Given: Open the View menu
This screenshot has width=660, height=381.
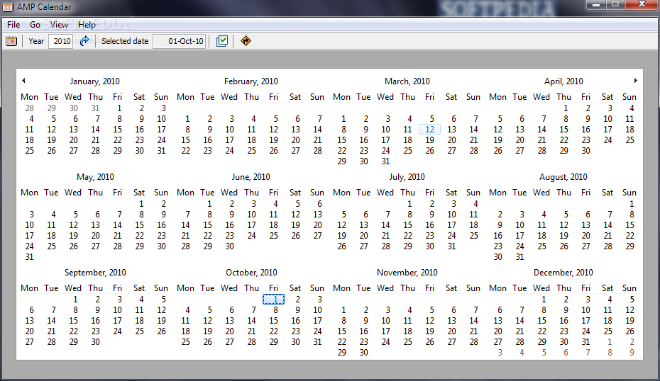Looking at the screenshot, I should 59,25.
